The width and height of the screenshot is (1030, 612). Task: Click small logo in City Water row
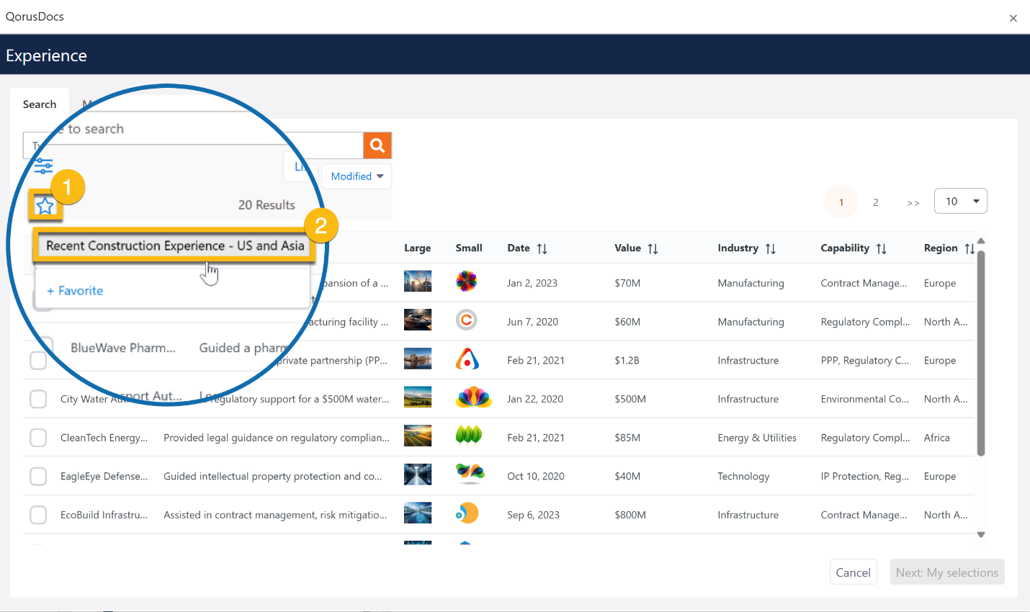click(473, 397)
